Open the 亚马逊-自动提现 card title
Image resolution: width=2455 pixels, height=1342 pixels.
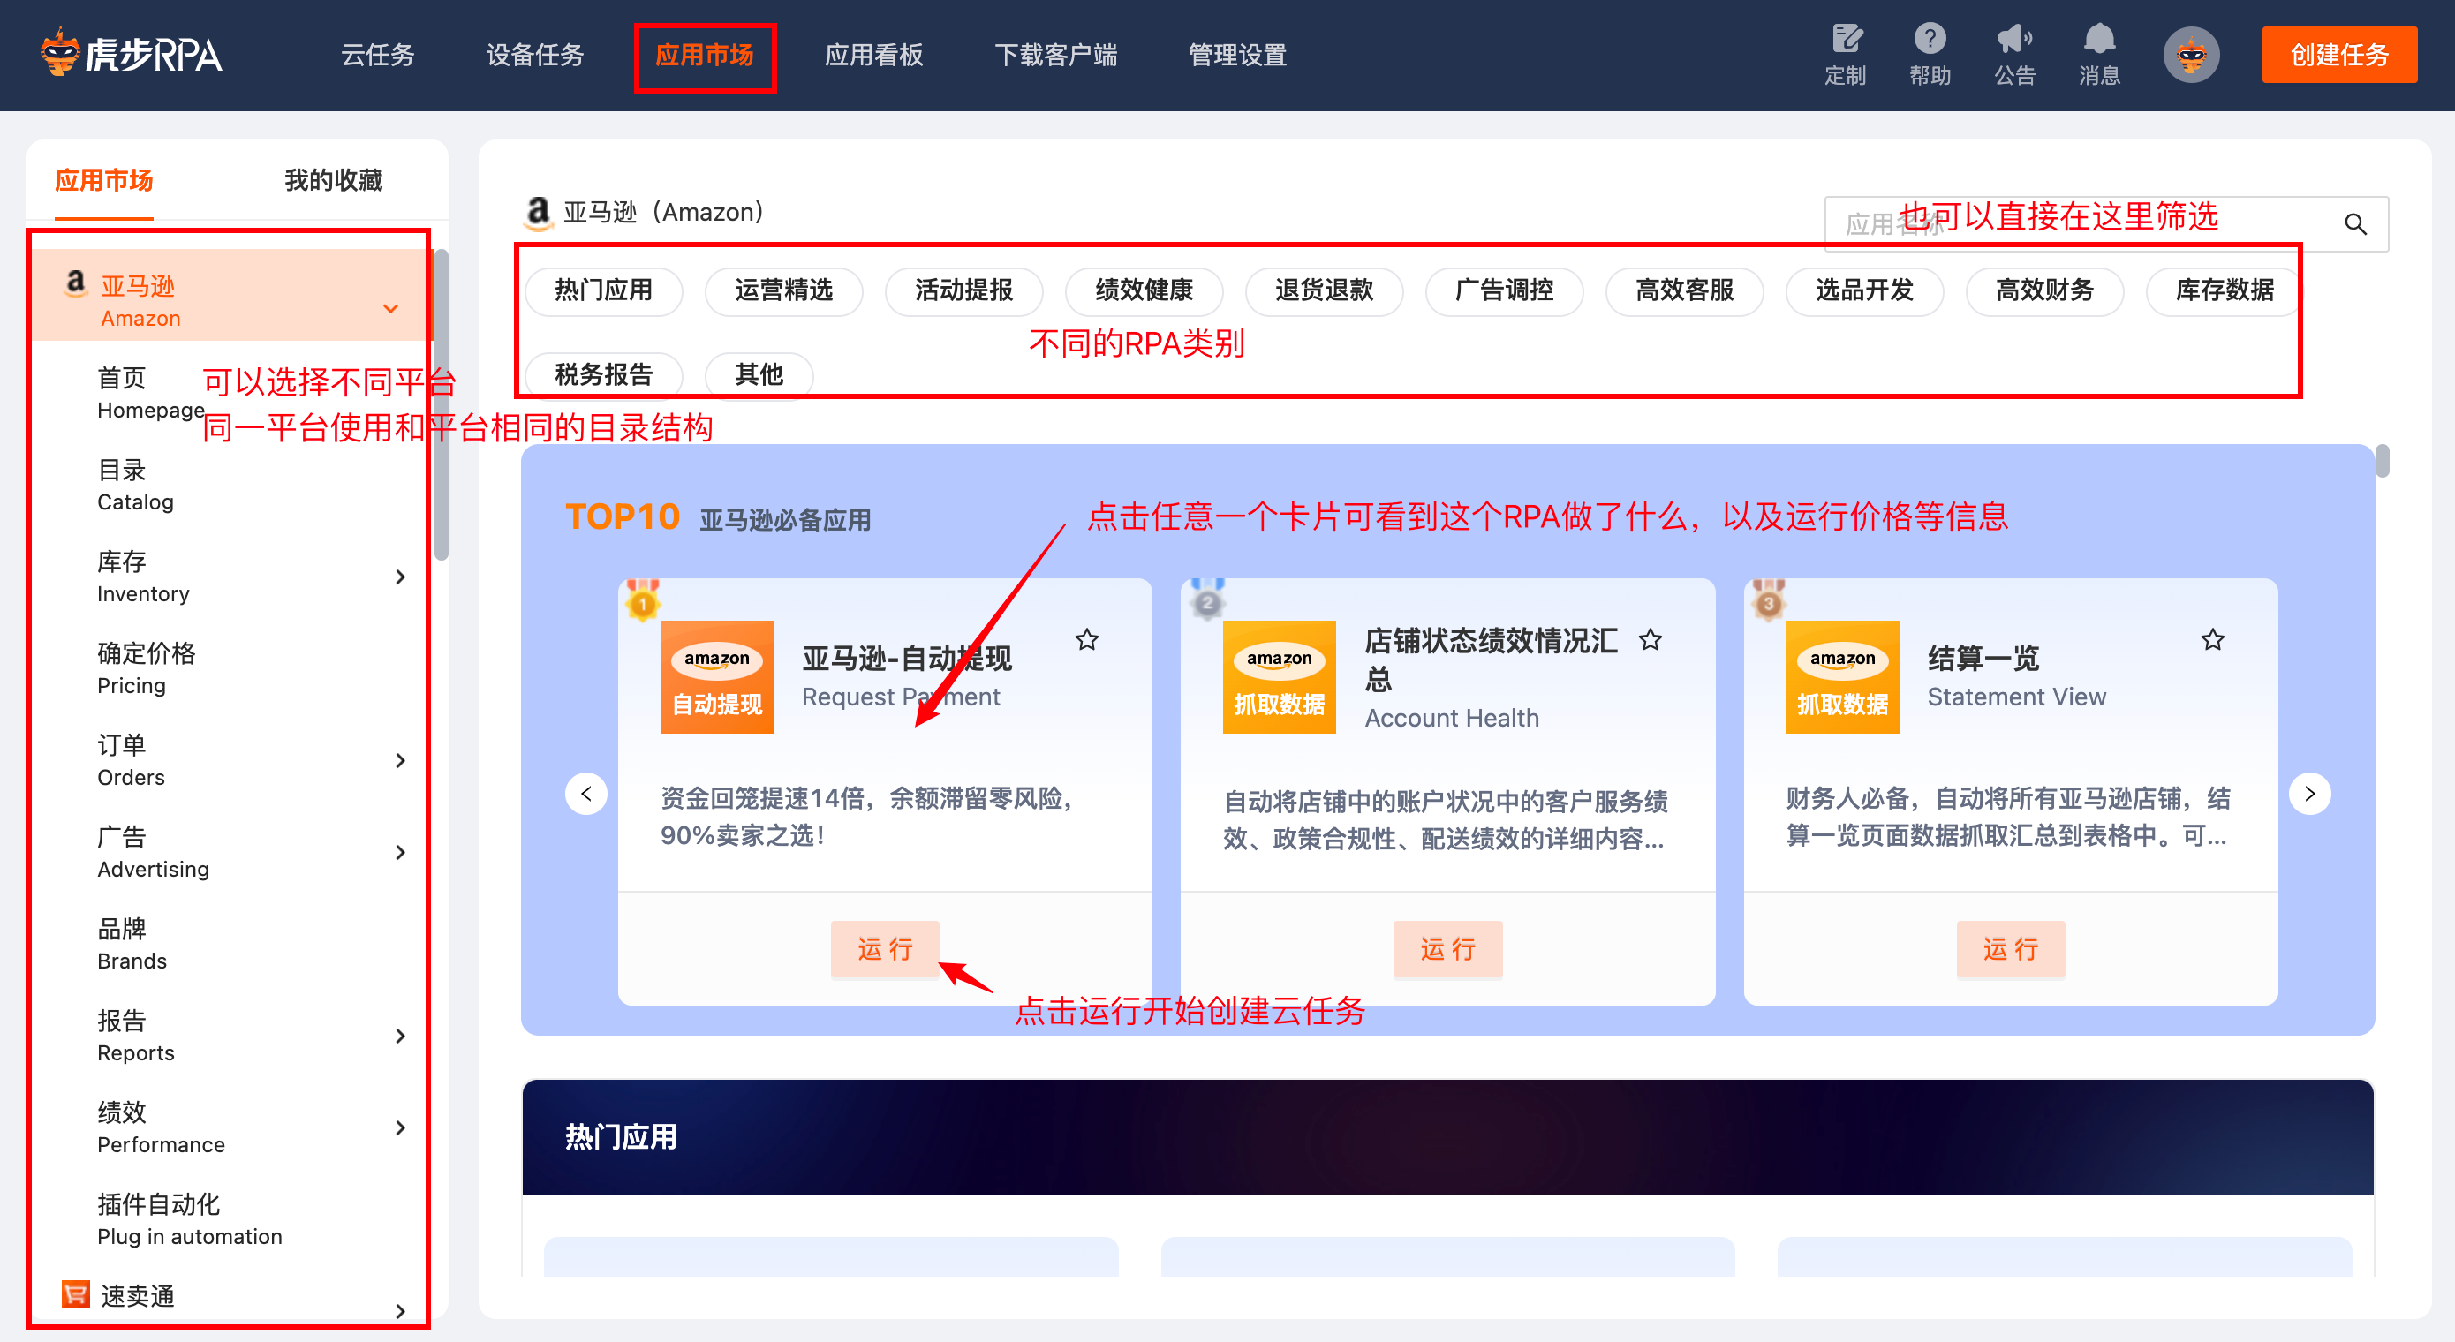pos(906,658)
